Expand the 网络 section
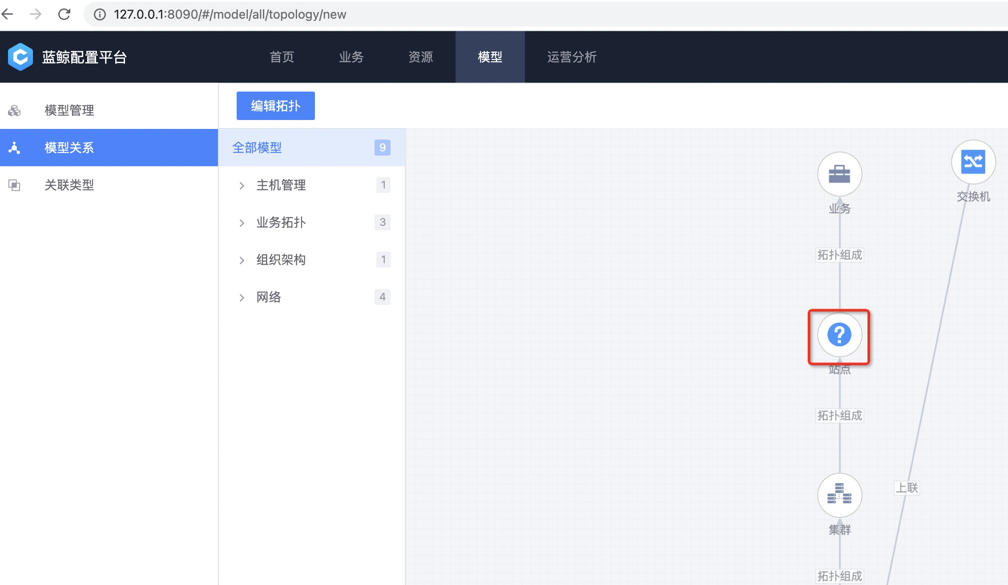The width and height of the screenshot is (1008, 585). coord(242,297)
